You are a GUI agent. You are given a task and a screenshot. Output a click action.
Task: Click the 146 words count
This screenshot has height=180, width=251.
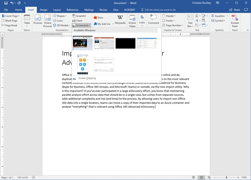22,177
